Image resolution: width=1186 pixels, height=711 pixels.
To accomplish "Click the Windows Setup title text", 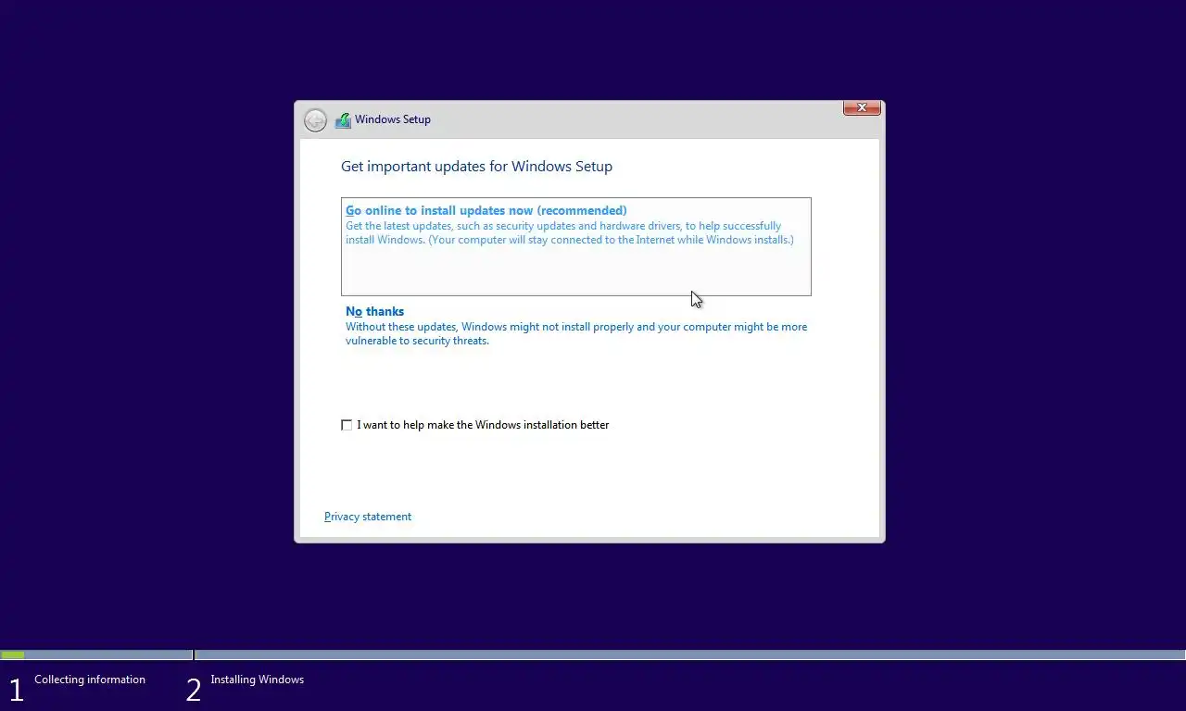I will pos(393,119).
